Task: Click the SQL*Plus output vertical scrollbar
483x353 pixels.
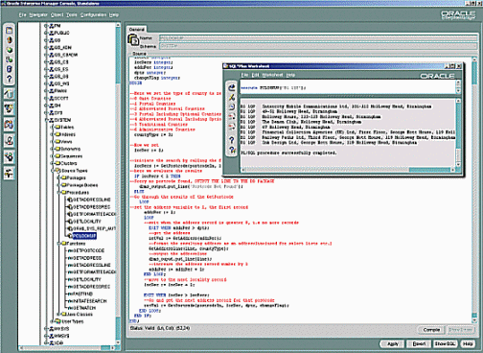Action: tap(458, 132)
